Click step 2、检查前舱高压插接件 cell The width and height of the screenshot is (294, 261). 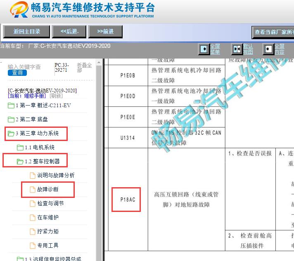tap(250, 241)
